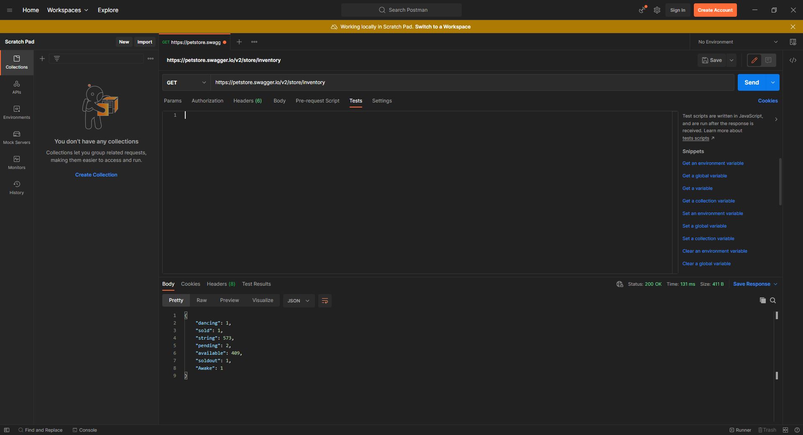Toggle response line wrap

click(325, 301)
